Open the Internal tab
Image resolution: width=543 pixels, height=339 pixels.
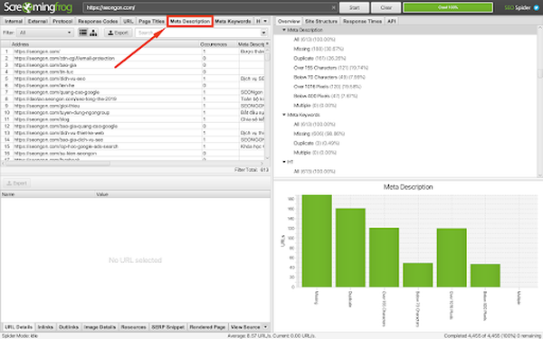coord(14,21)
